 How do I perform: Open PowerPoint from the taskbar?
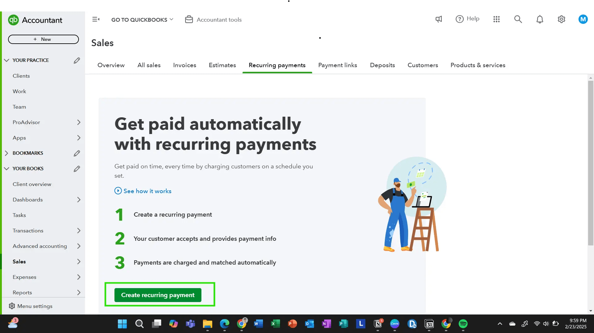(292, 324)
